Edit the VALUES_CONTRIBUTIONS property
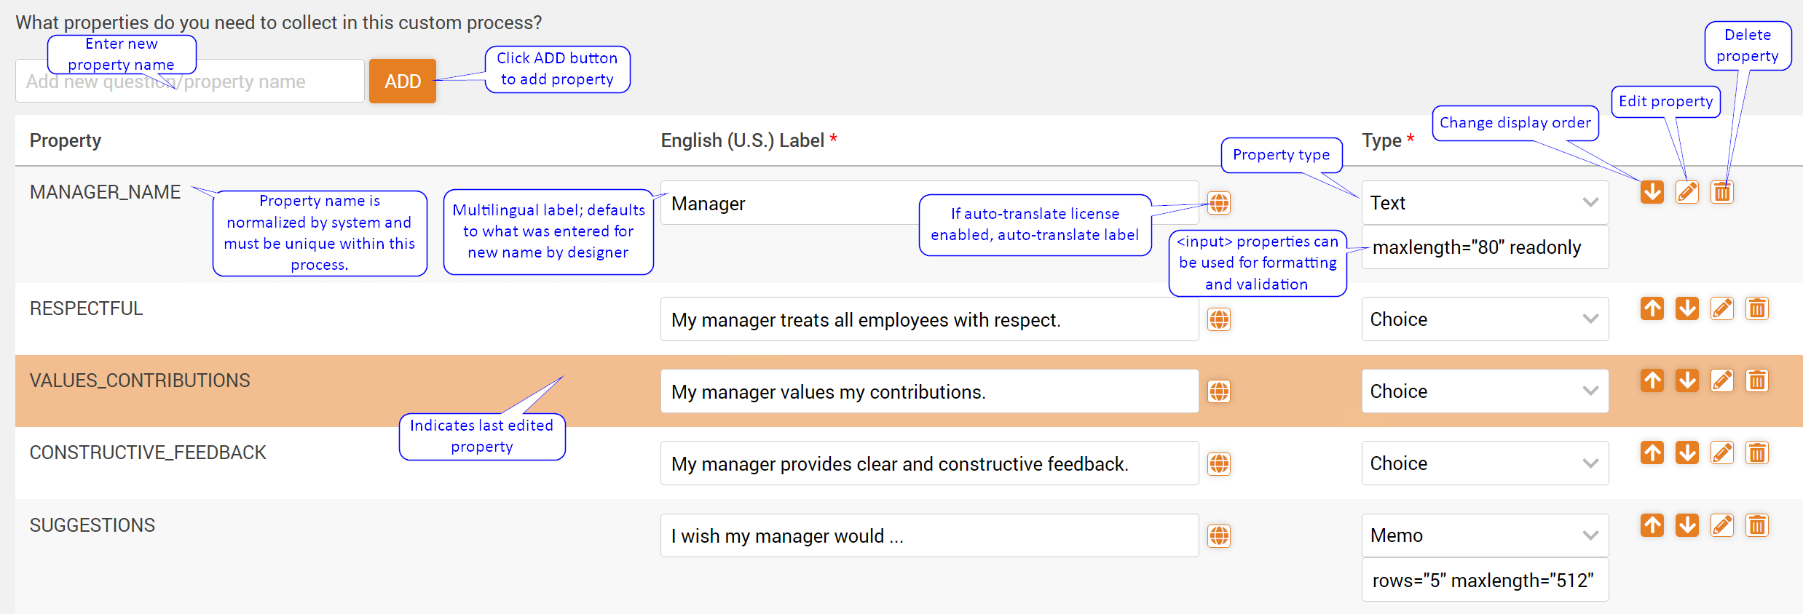Screen dimensions: 1803x614 1721,380
